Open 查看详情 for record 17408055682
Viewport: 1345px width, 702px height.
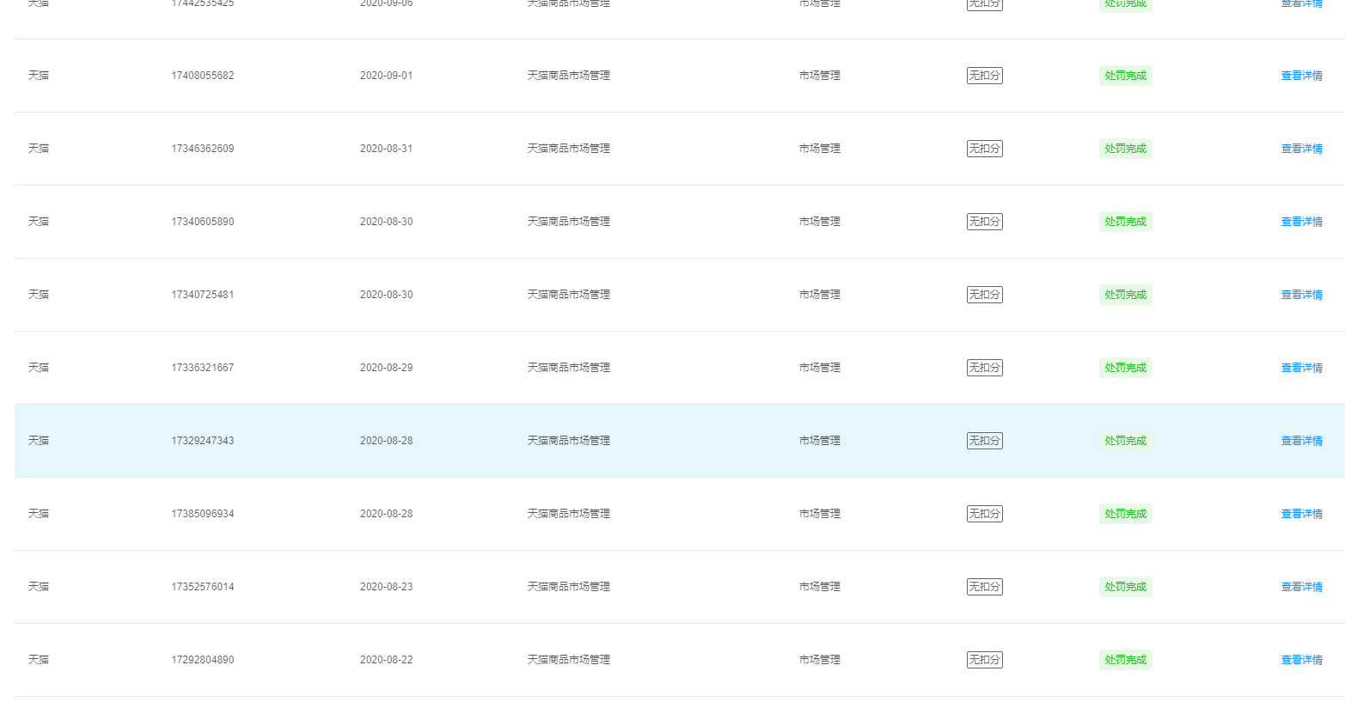point(1301,76)
